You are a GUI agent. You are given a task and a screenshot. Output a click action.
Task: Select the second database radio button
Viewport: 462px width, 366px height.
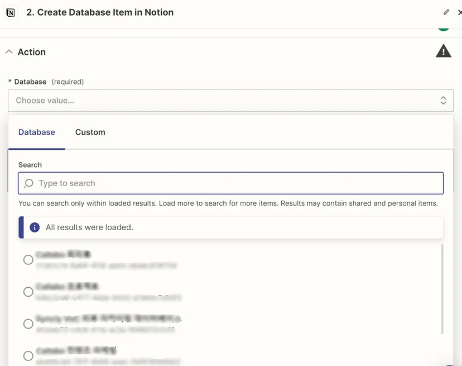[x=28, y=292]
